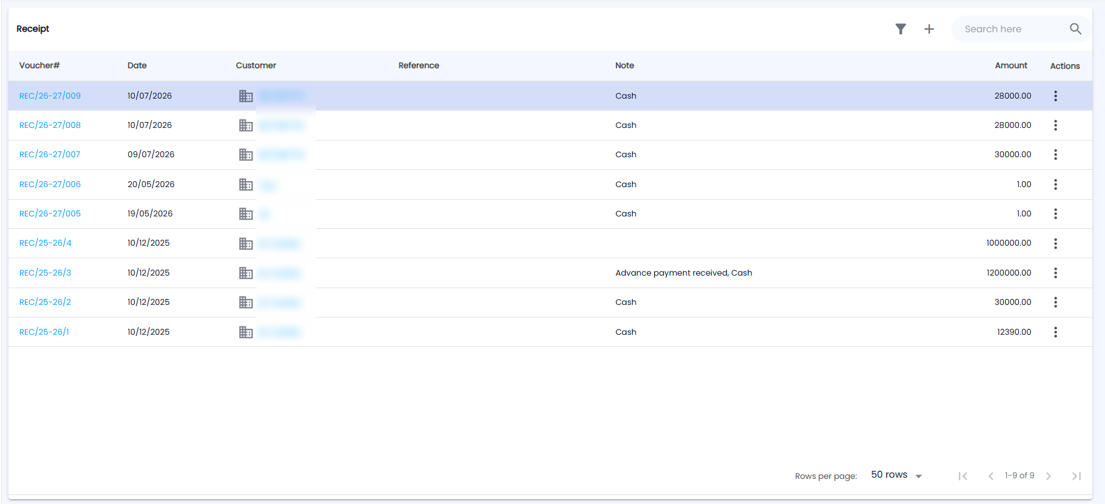Click company icon in REC/25-26/4 row
The height and width of the screenshot is (504, 1105).
tap(246, 243)
